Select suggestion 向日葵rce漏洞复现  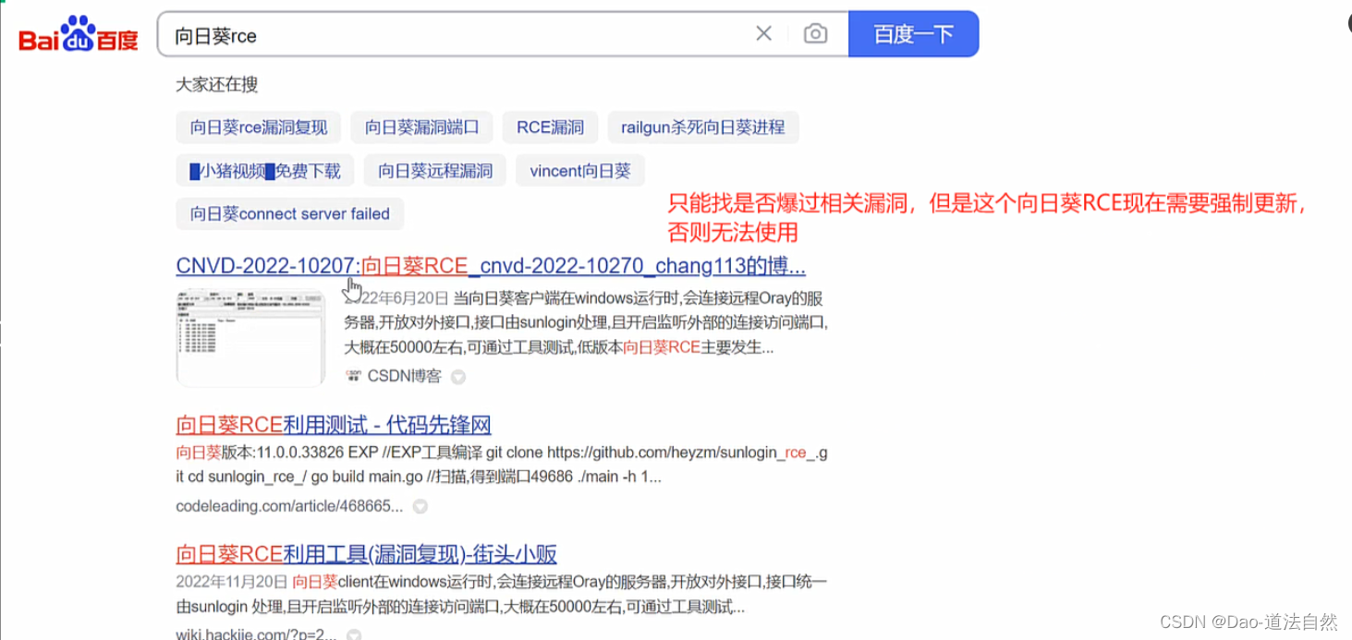coord(258,127)
